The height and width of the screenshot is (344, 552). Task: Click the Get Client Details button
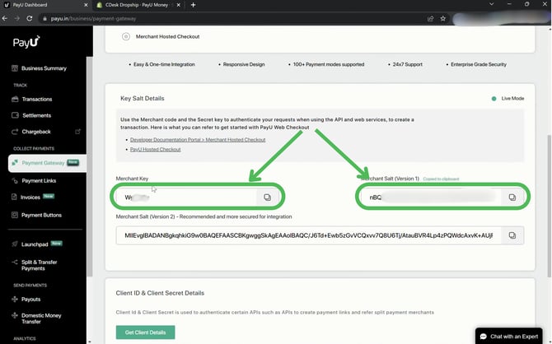pos(145,332)
